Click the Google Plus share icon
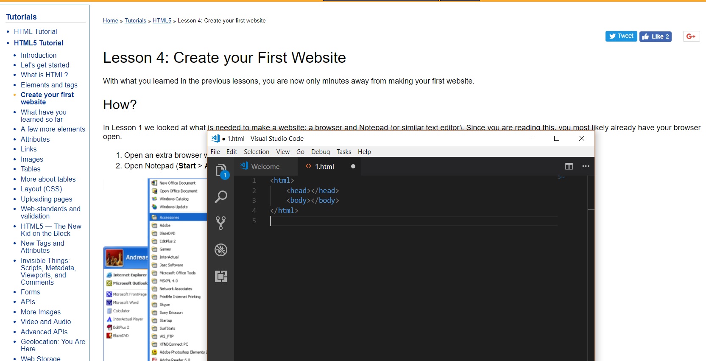 (x=691, y=36)
